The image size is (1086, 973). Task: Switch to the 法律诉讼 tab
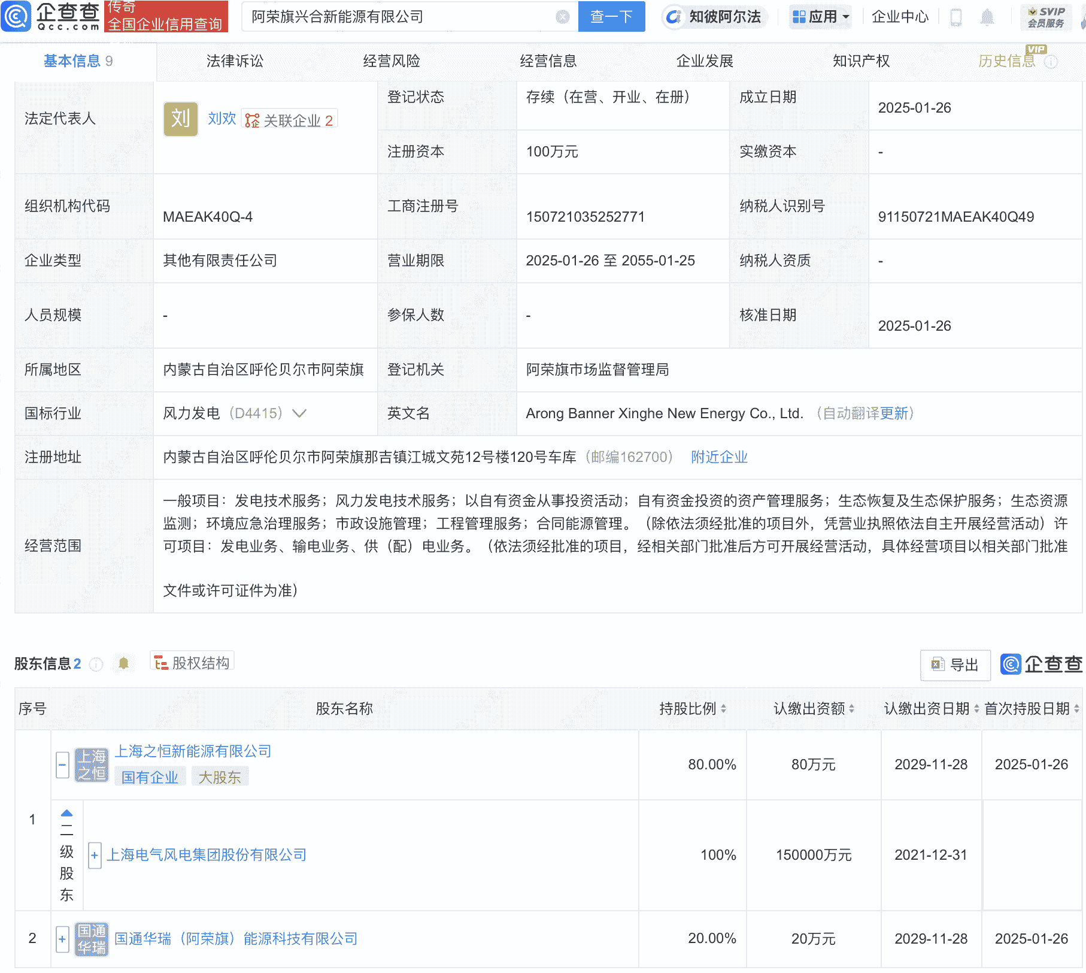(235, 61)
